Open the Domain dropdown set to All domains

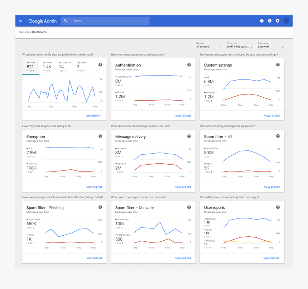209,47
